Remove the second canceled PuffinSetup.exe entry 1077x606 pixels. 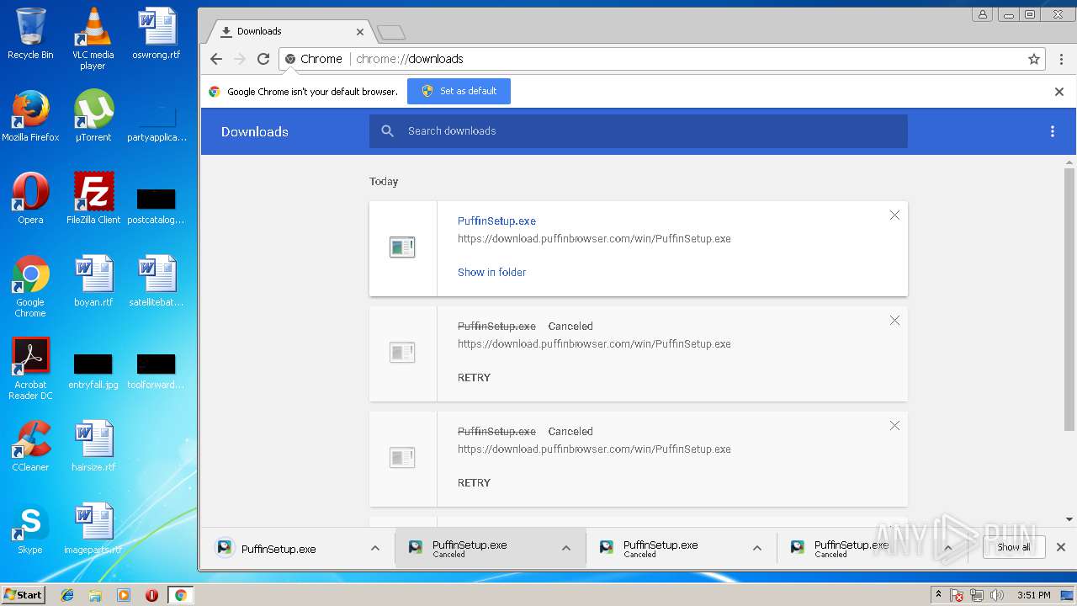[x=894, y=426]
